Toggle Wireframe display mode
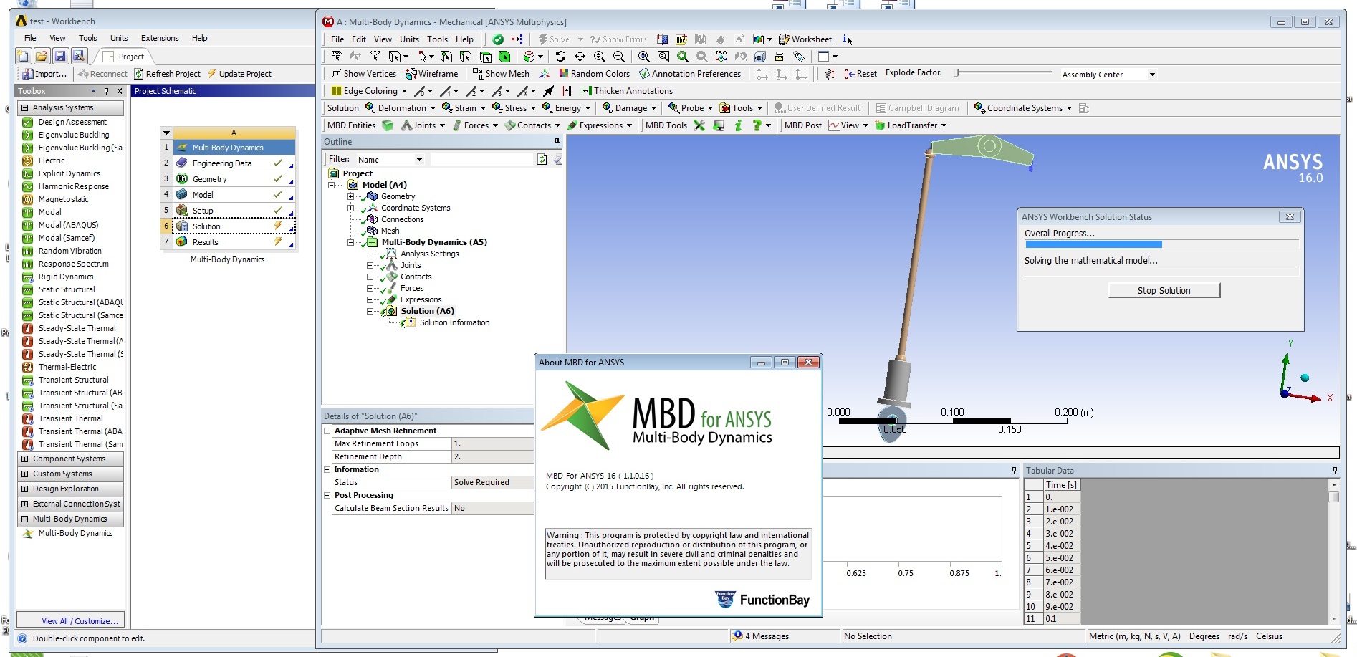The height and width of the screenshot is (657, 1357). click(431, 73)
